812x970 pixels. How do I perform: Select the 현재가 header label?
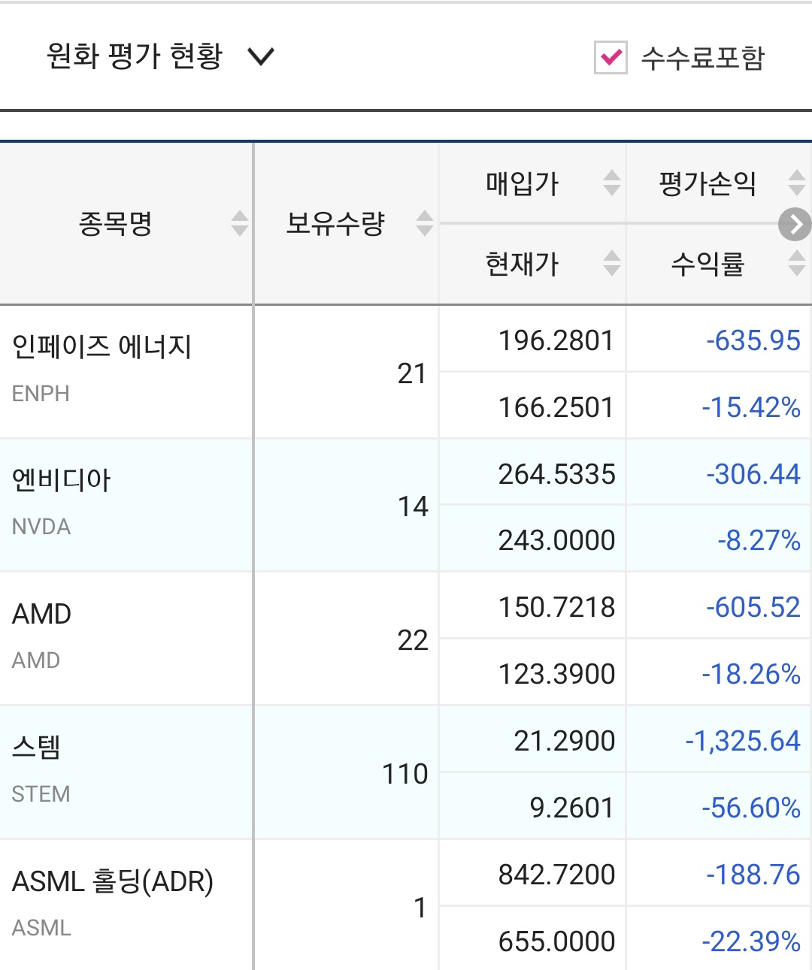coord(523,264)
